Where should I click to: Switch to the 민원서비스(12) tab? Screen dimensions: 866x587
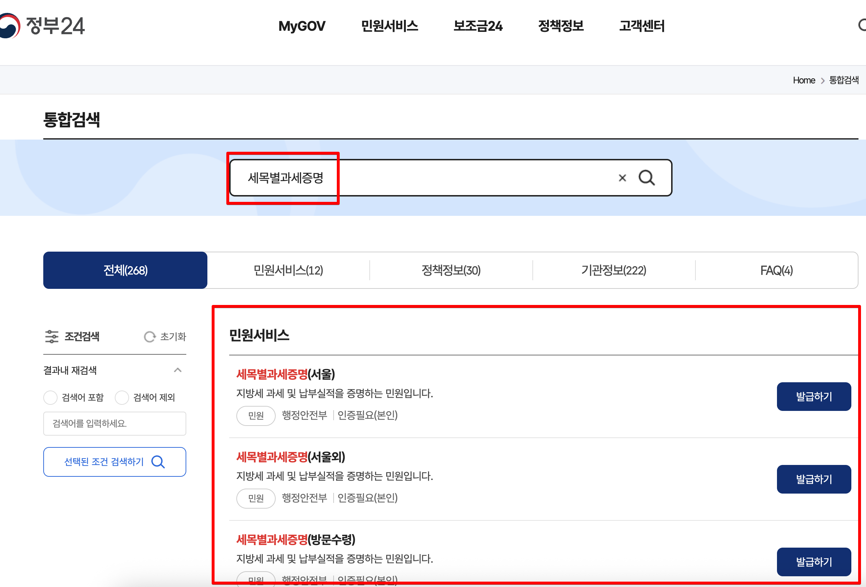point(288,270)
